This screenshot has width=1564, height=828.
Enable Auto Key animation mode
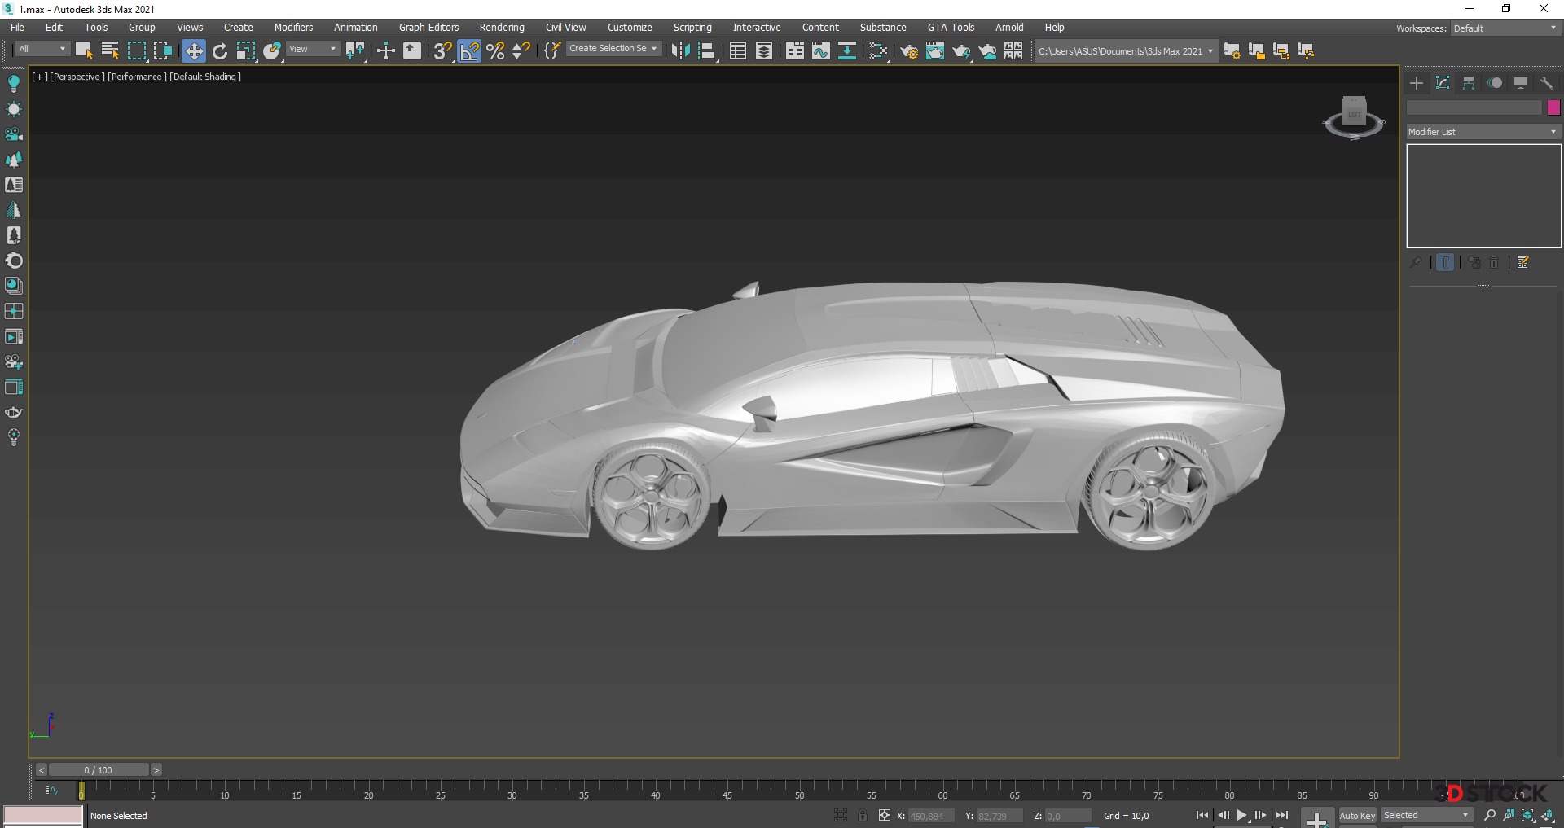point(1356,815)
